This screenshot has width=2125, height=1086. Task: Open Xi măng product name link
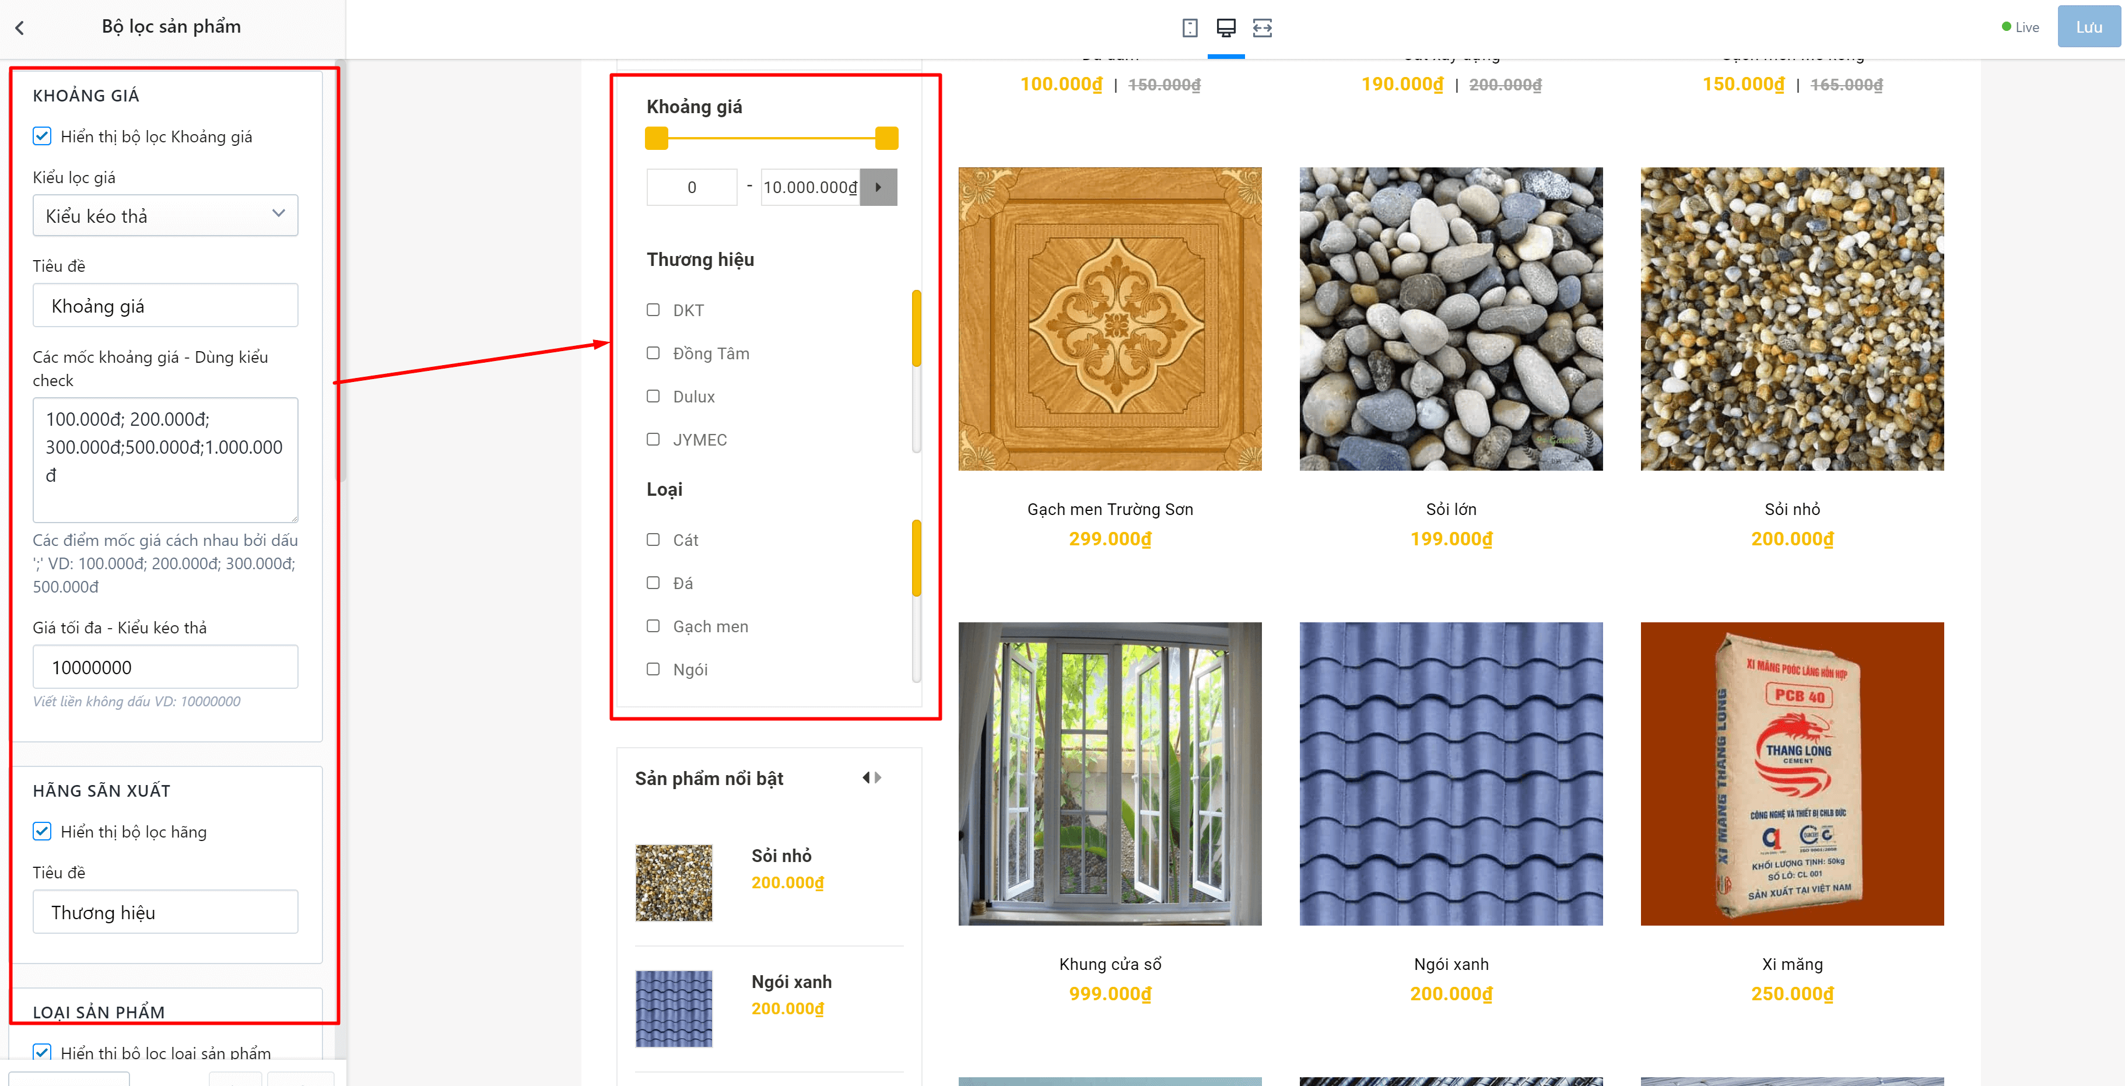pyautogui.click(x=1792, y=964)
